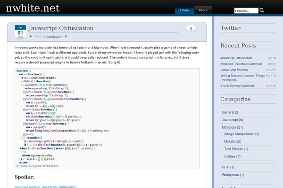This screenshot has height=188, width=283.
Task: Click the last code line with 'sbuq1iunojjo8q7'
Action: point(37,166)
